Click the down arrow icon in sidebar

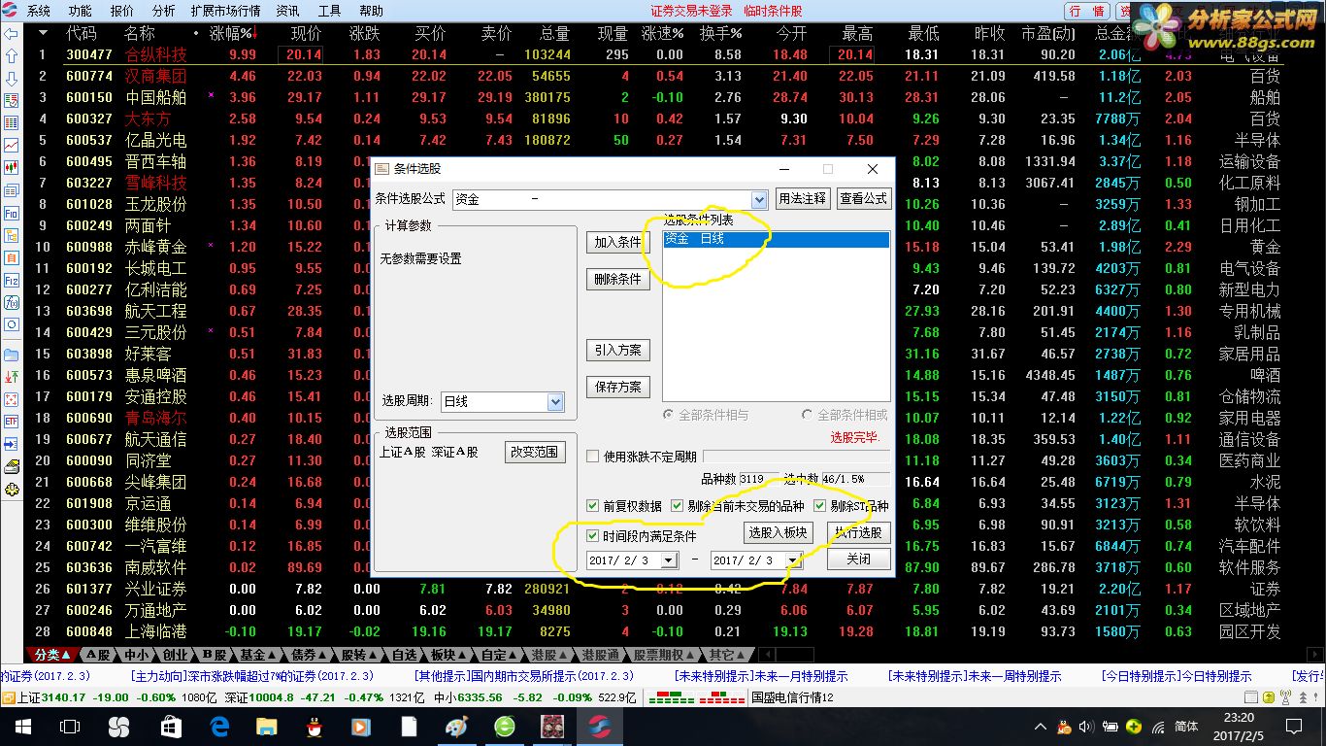click(x=12, y=79)
